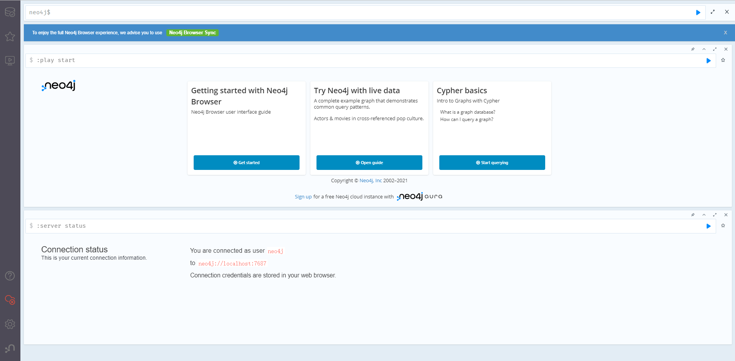Click the 'Cypher basics' heading

462,91
